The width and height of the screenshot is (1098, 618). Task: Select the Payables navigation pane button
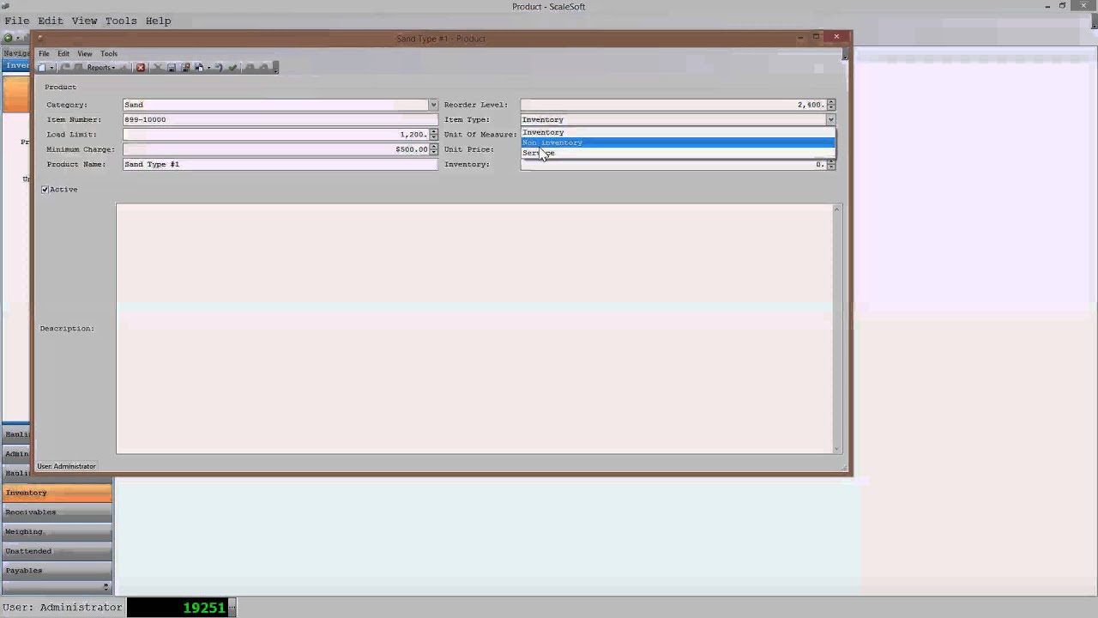[57, 571]
